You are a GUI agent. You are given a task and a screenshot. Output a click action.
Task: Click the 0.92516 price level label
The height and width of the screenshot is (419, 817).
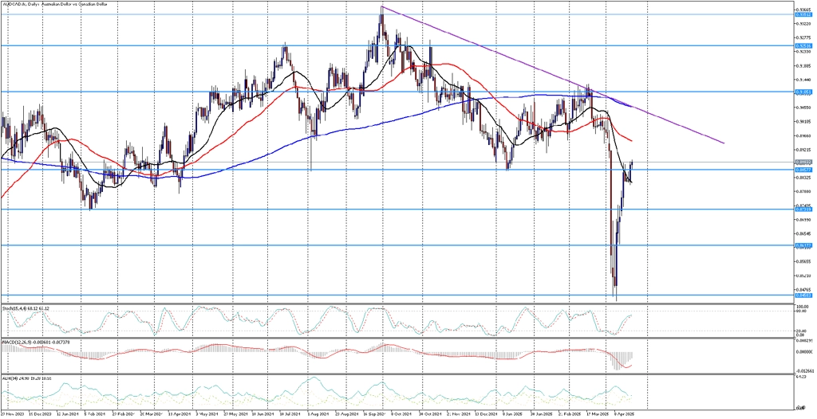click(804, 46)
